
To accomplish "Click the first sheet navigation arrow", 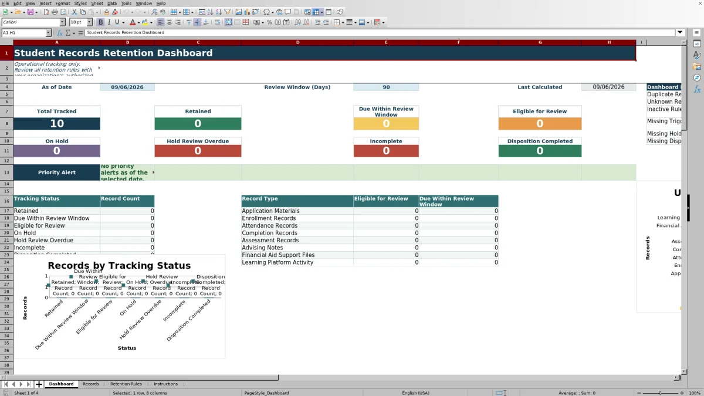I will tap(6, 384).
